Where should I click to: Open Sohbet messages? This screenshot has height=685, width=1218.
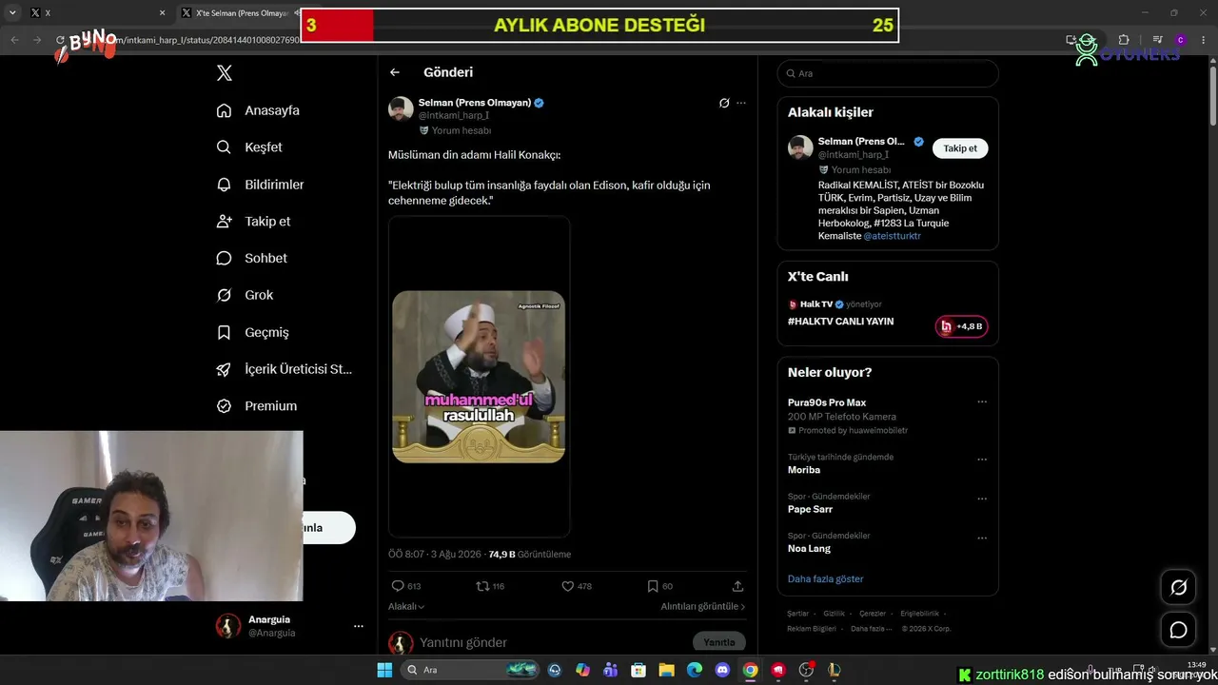(251, 258)
